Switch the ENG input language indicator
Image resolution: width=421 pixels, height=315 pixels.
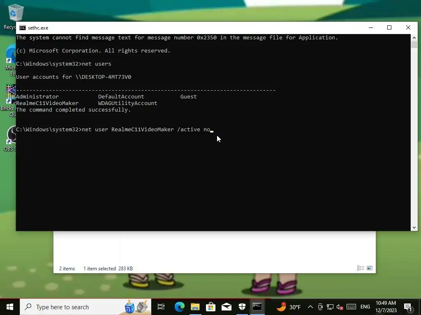coord(365,307)
